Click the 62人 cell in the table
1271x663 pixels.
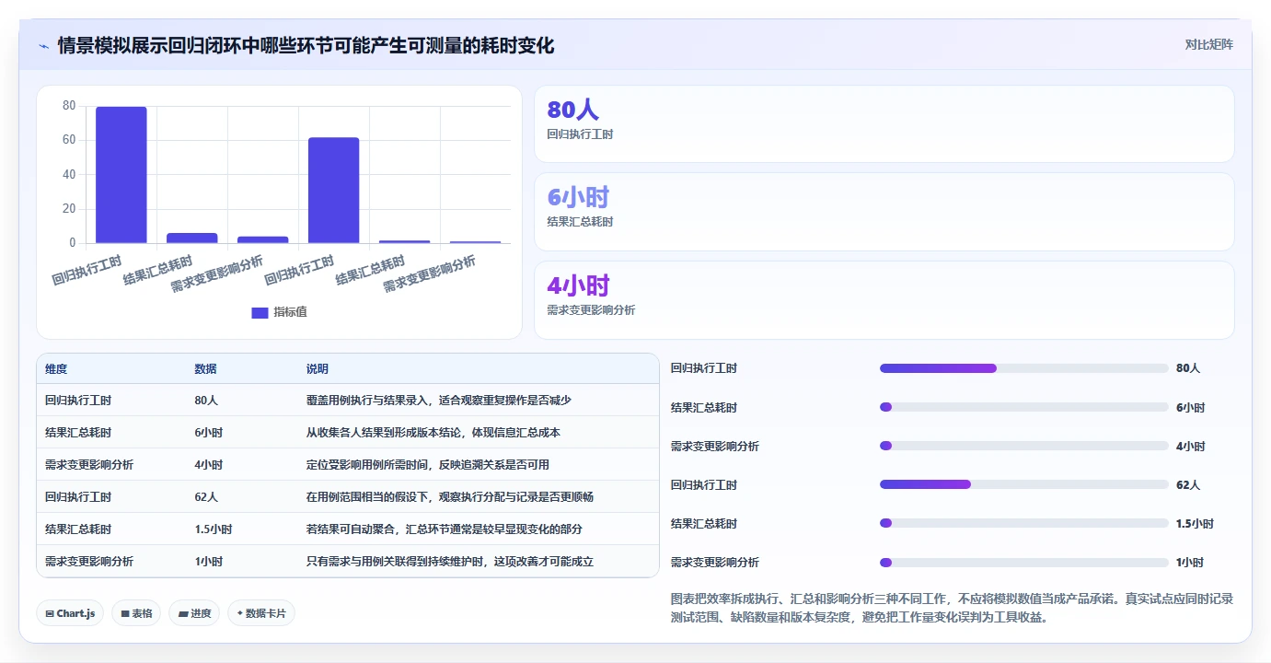click(206, 497)
